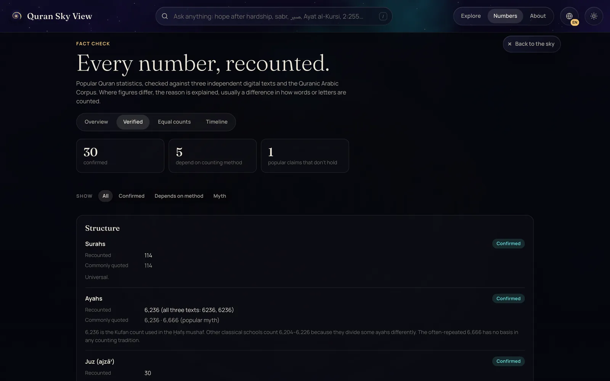Click the Confirmed badge for Juz
The height and width of the screenshot is (381, 610).
pyautogui.click(x=508, y=361)
